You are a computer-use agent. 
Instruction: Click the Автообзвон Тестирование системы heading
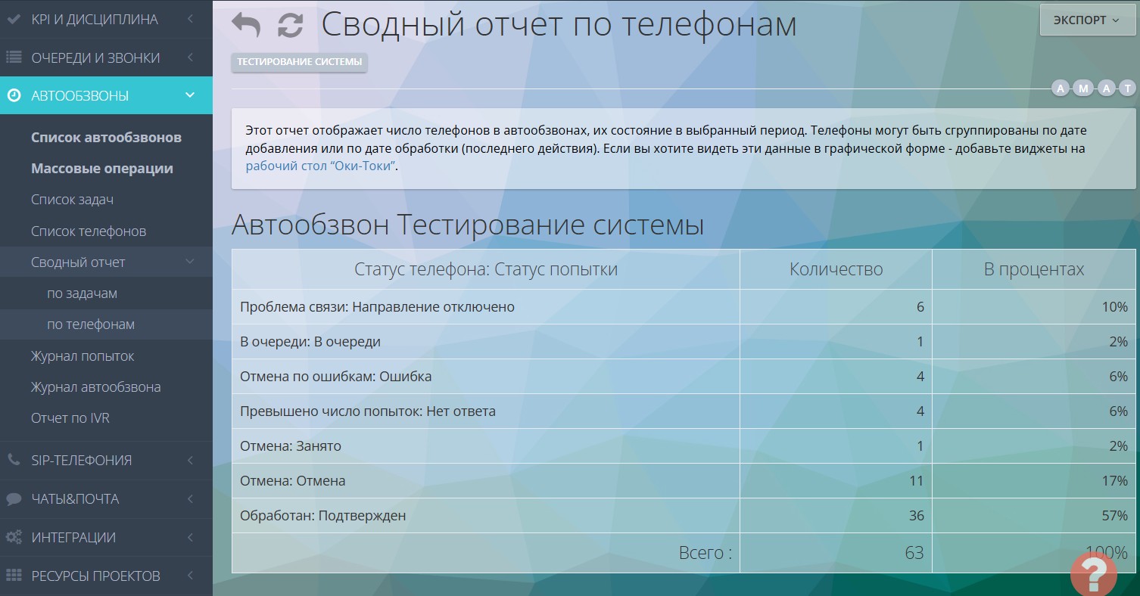coord(468,225)
